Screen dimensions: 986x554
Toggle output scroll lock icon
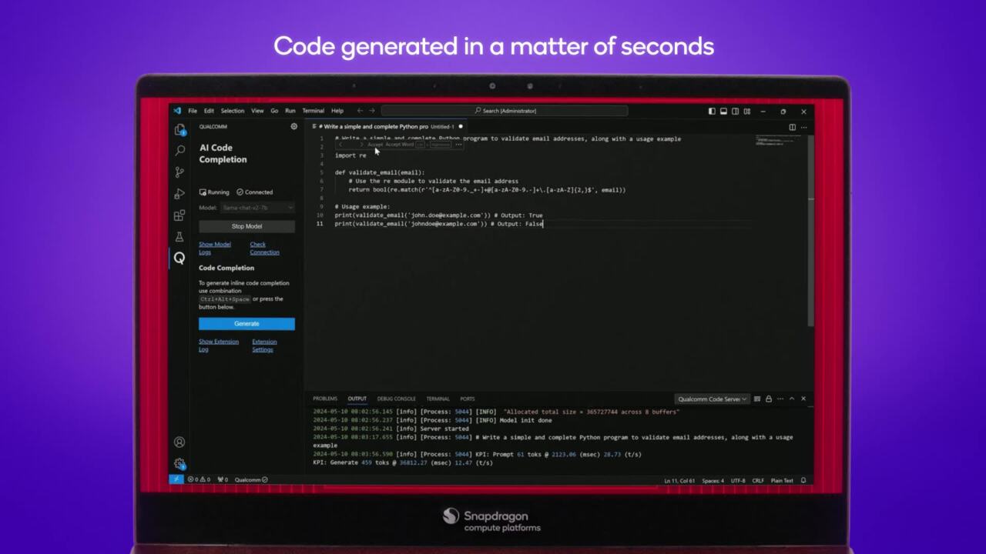[x=769, y=399]
